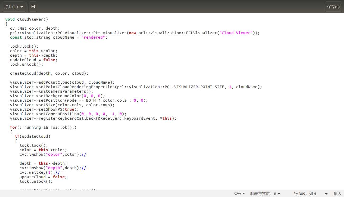Click the line 'void cloudViewer()'
The height and width of the screenshot is (197, 344).
(x=27, y=19)
